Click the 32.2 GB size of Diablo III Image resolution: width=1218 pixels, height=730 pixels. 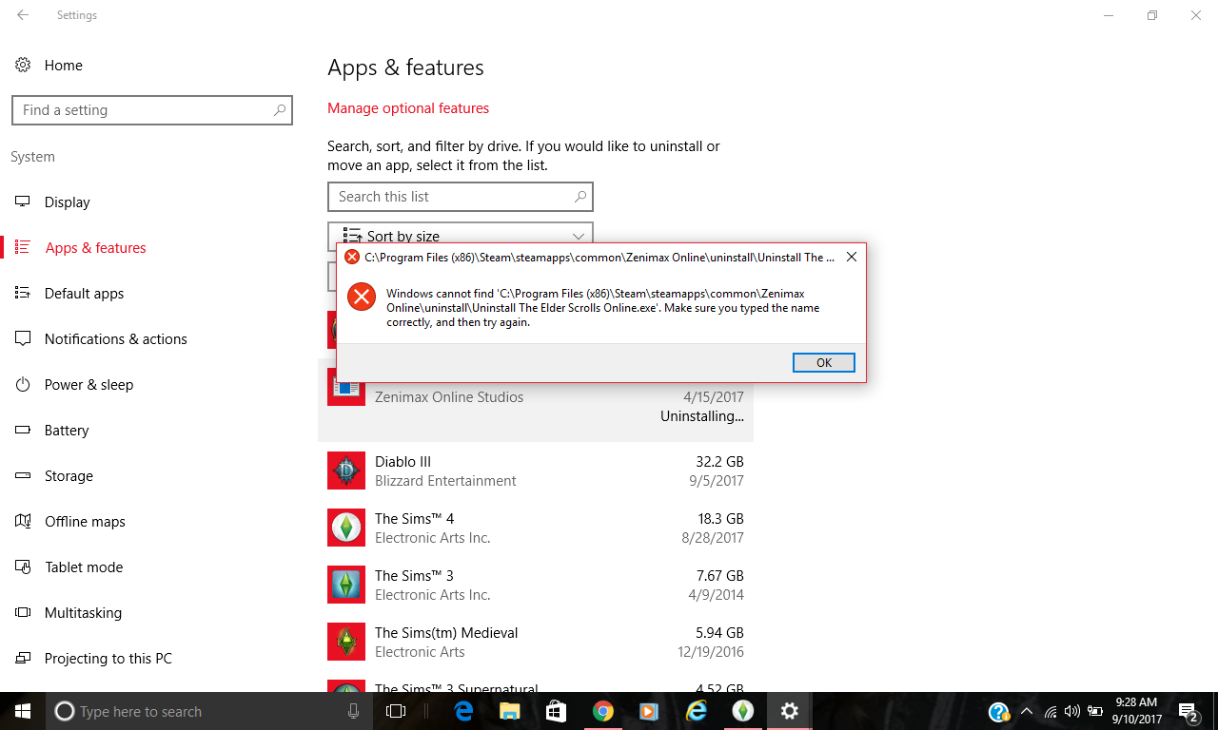(x=719, y=462)
